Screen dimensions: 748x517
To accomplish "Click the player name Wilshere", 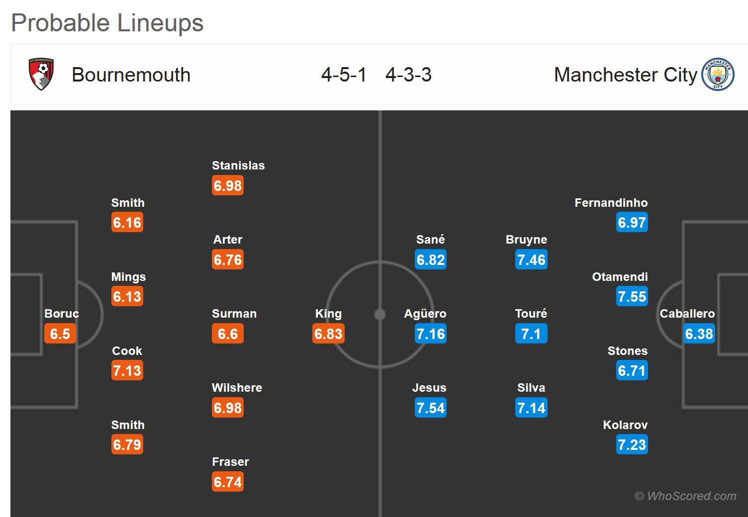I will tap(237, 388).
